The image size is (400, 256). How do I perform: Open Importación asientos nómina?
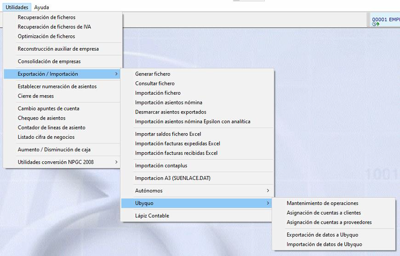[197, 102]
